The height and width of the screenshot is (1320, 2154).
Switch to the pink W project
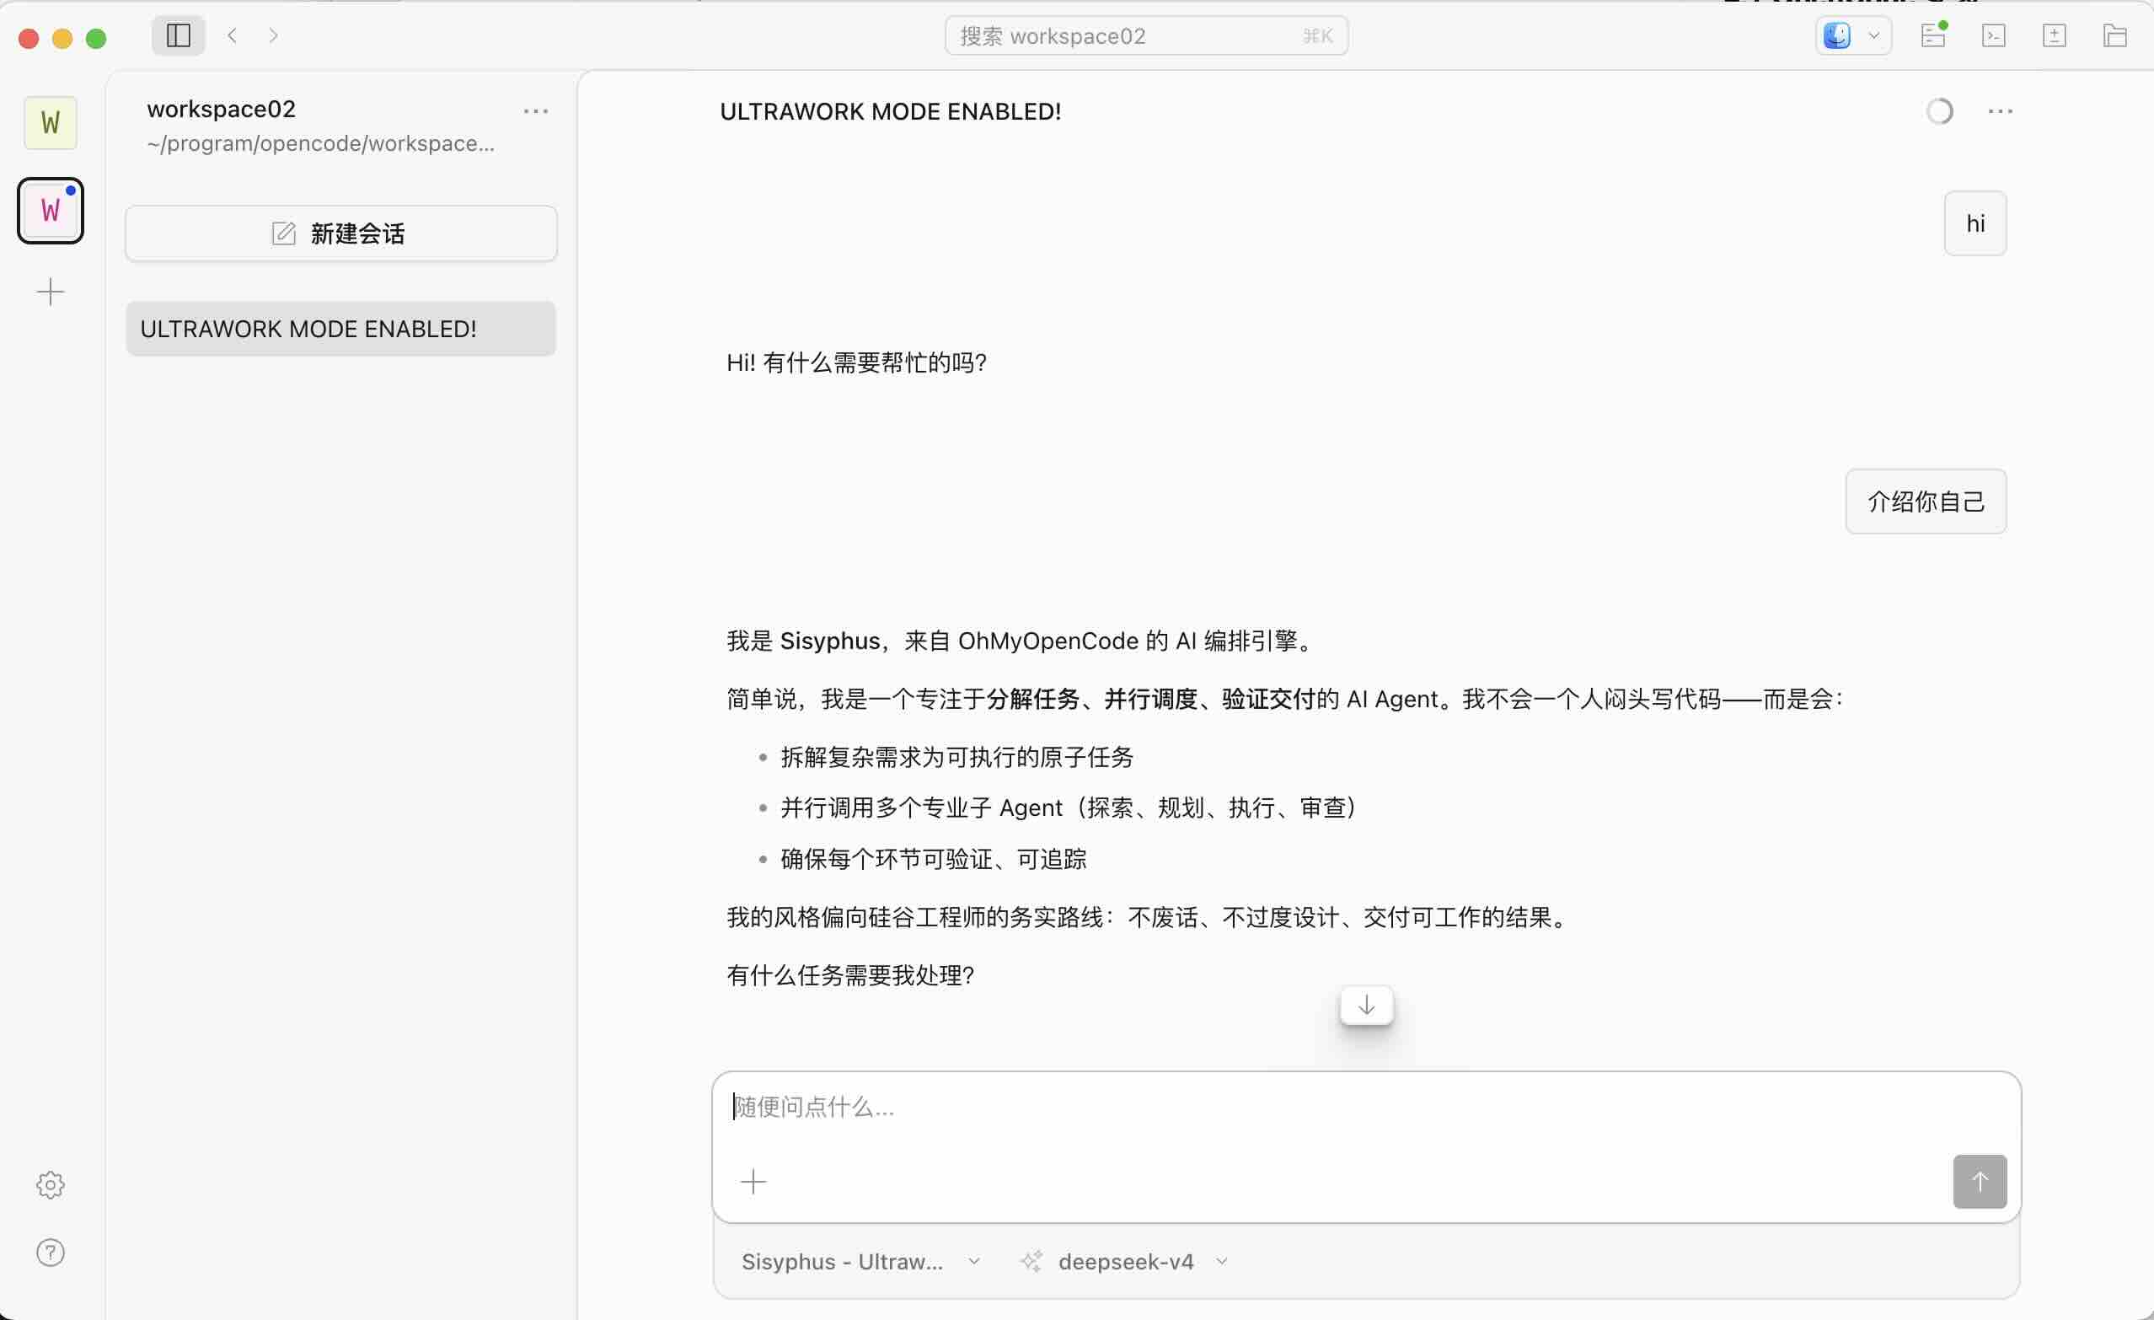point(51,211)
